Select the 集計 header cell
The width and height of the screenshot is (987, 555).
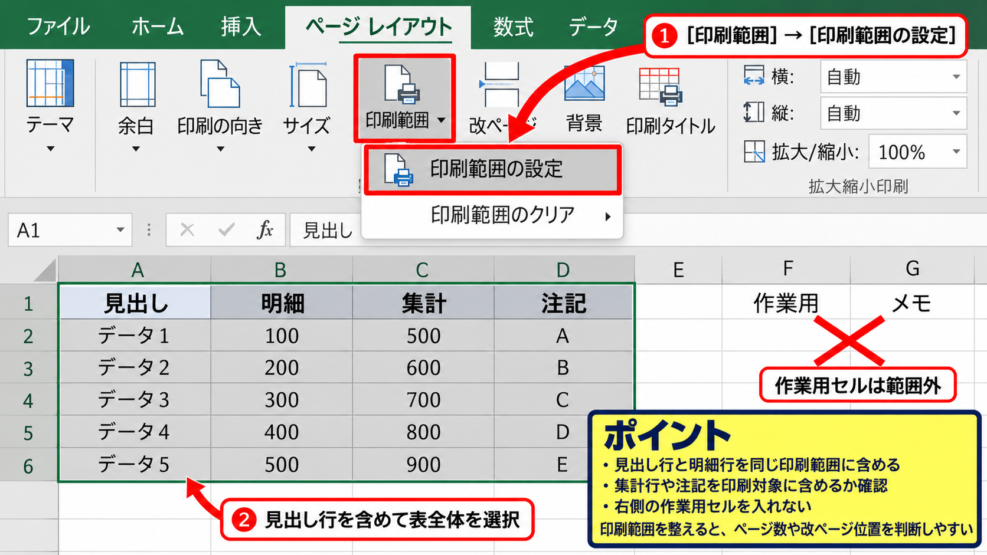click(x=423, y=303)
